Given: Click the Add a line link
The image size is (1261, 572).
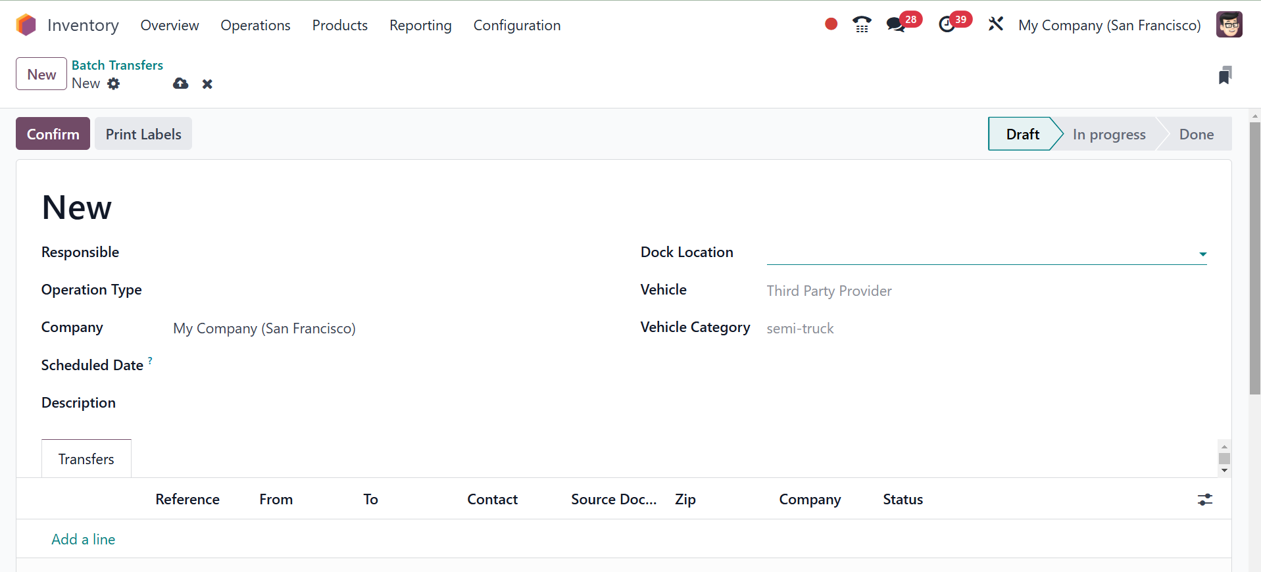Looking at the screenshot, I should tap(84, 539).
